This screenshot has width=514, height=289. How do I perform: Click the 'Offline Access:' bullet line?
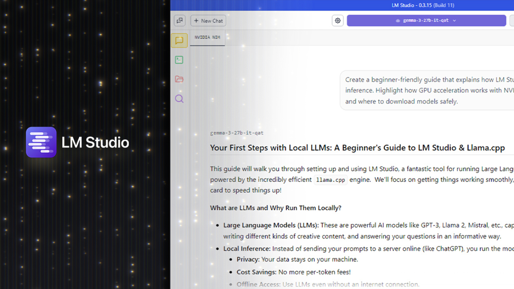pyautogui.click(x=328, y=284)
